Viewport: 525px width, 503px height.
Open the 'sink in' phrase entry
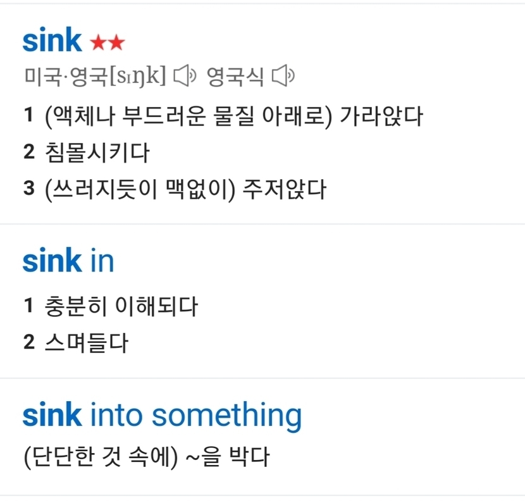point(68,261)
